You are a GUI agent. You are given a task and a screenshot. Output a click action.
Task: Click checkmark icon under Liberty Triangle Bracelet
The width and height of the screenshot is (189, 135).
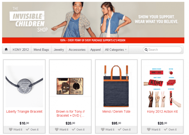[27, 129]
